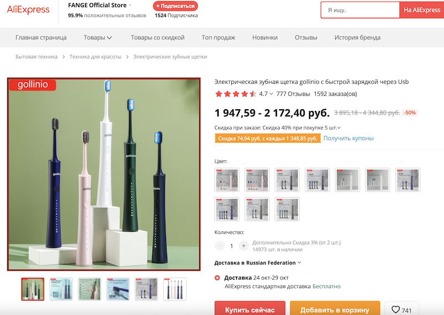The image size is (444, 315).
Task: Expand the FANGE Official Store dropdown arrow
Action: pos(130,6)
